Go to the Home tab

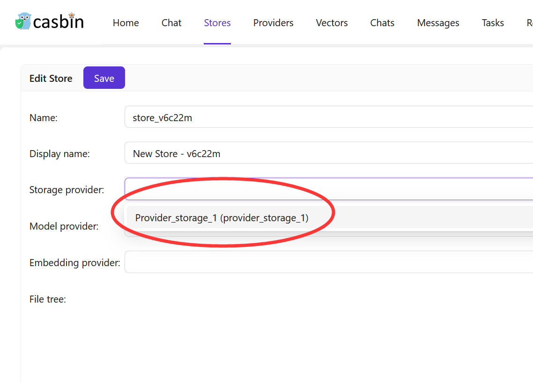[x=126, y=23]
